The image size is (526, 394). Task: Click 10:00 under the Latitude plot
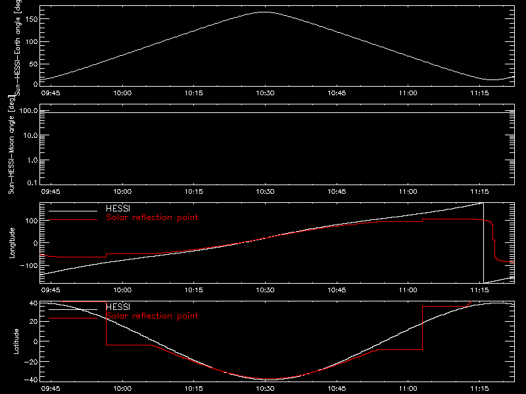pos(122,389)
